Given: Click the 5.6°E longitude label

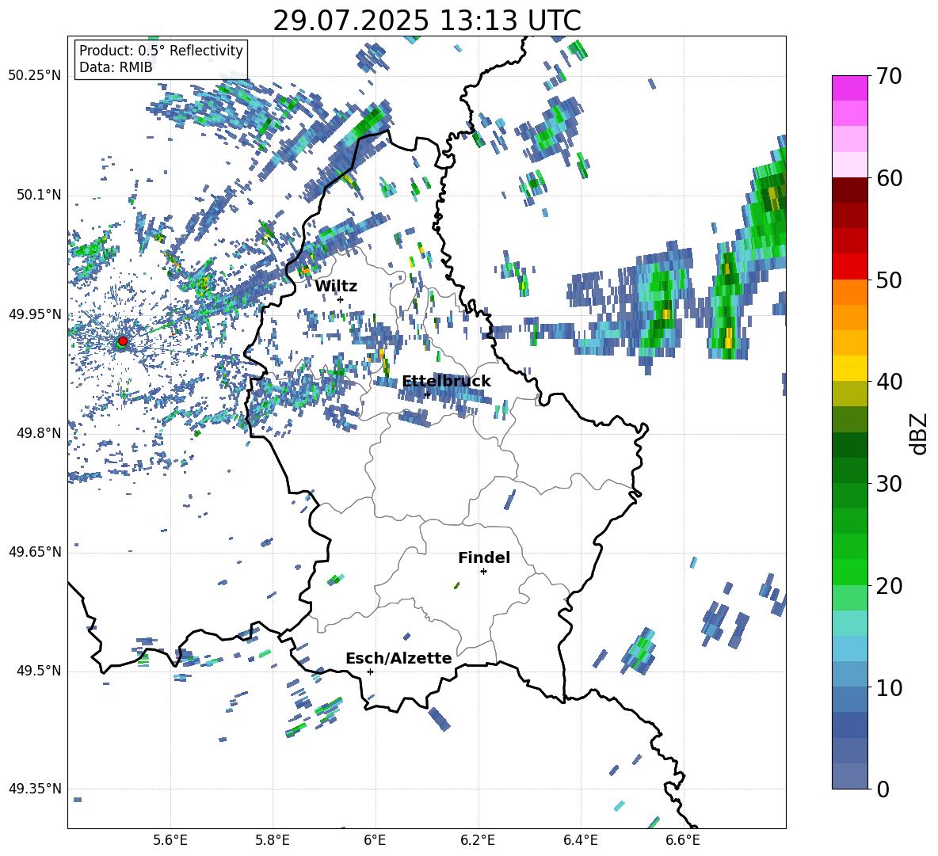Looking at the screenshot, I should [170, 840].
